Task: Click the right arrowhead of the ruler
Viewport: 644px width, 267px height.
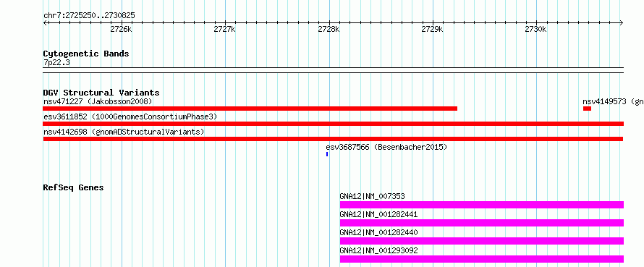Action: tap(622, 23)
